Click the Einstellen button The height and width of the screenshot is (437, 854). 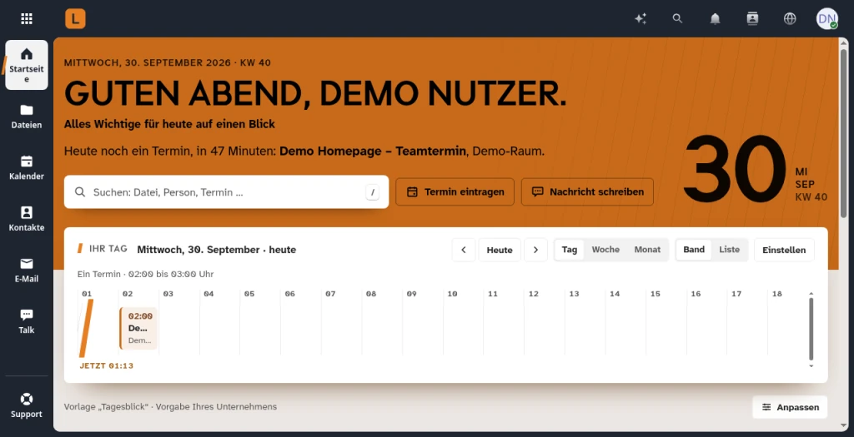[784, 250]
